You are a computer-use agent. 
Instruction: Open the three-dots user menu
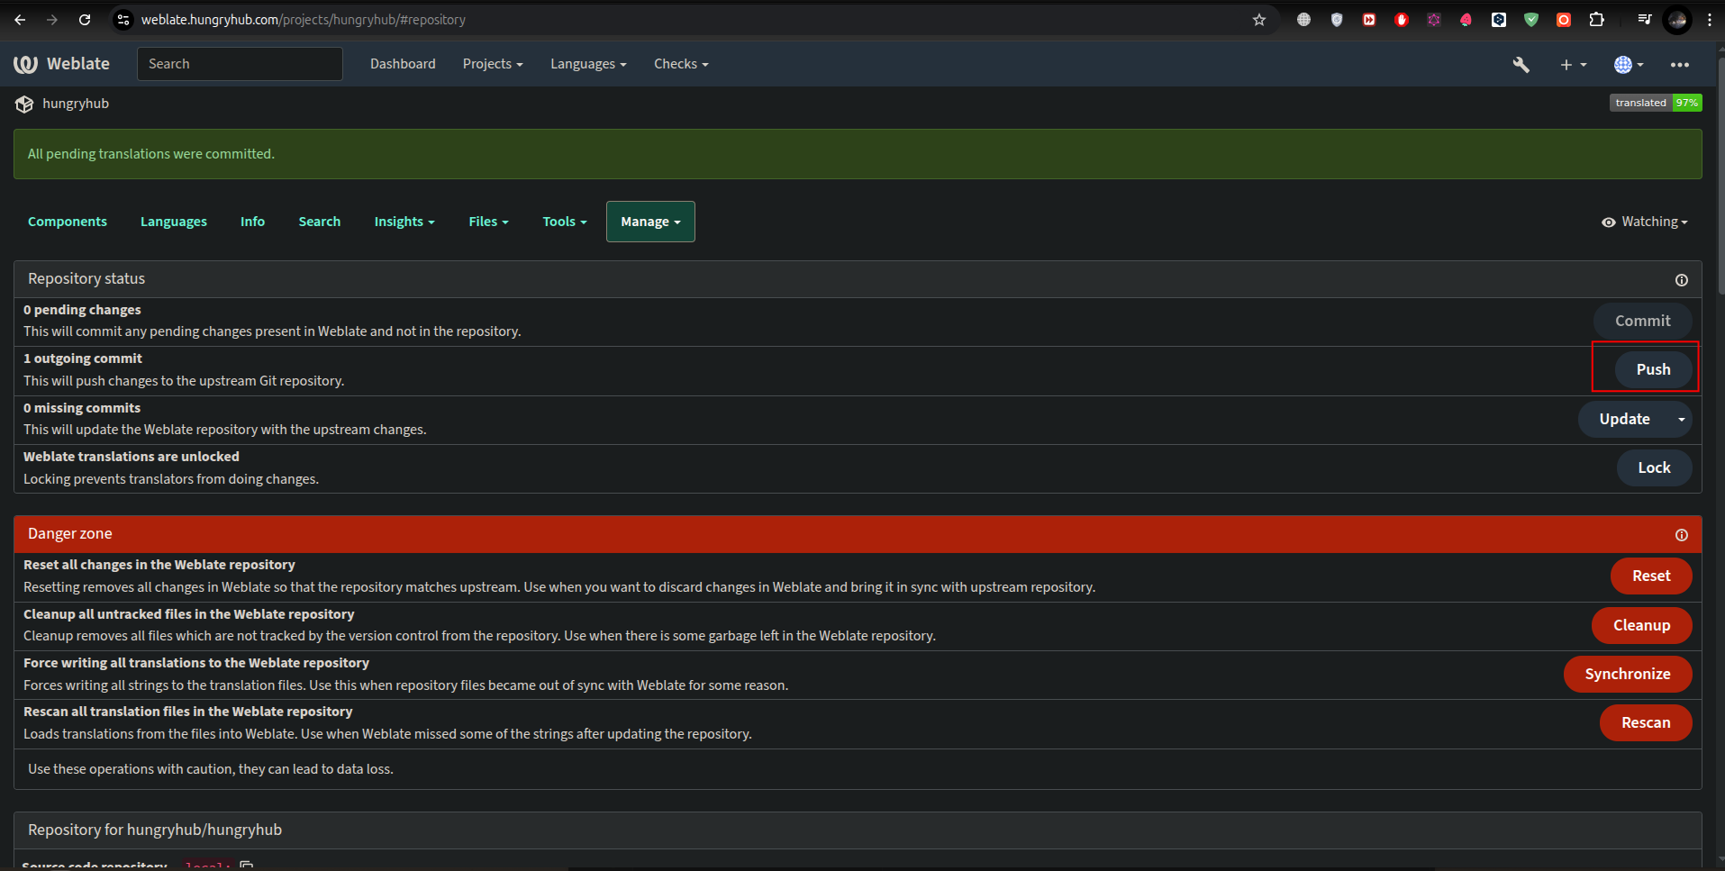pyautogui.click(x=1679, y=65)
